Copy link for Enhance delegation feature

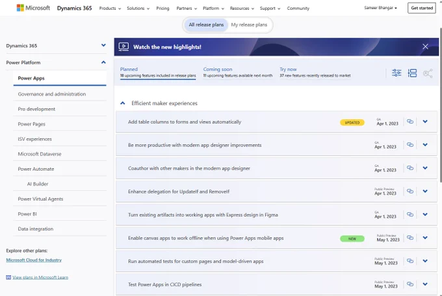410,191
